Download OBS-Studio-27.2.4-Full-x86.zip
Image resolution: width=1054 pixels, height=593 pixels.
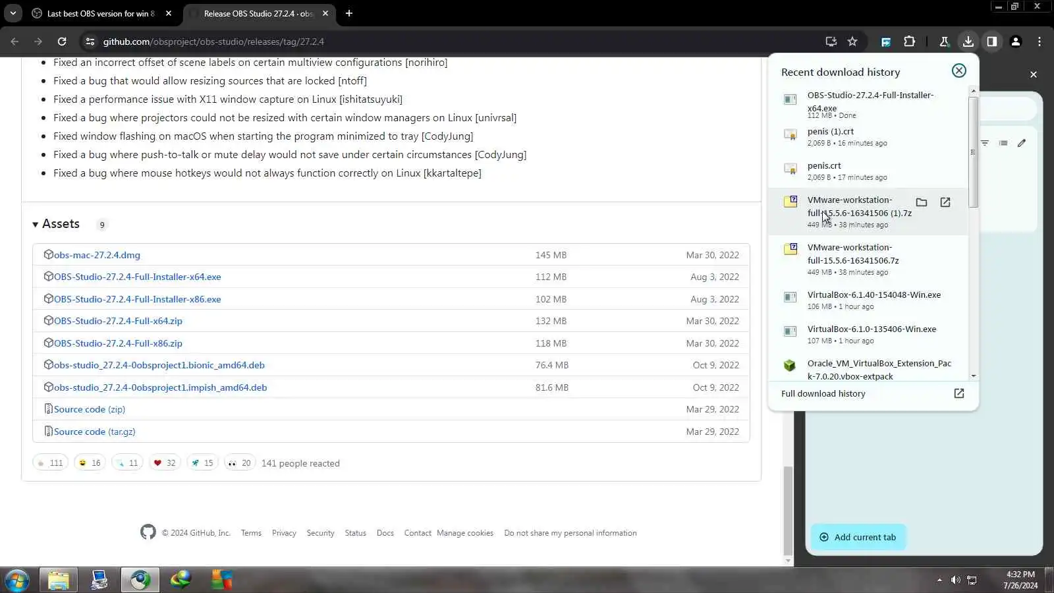pos(118,343)
